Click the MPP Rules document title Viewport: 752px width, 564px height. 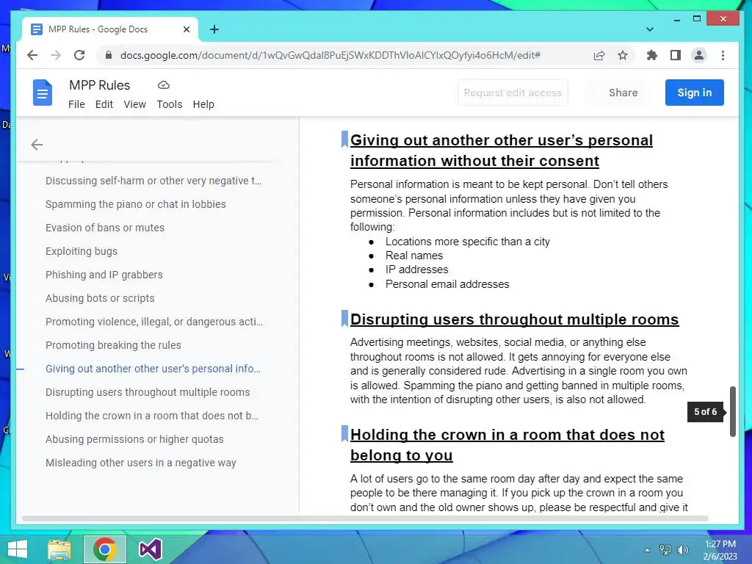99,85
